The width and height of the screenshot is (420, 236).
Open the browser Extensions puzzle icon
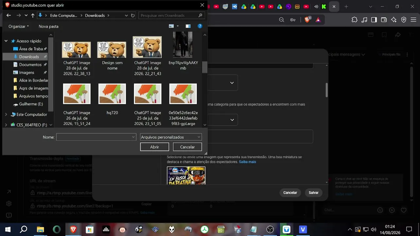pos(355,20)
